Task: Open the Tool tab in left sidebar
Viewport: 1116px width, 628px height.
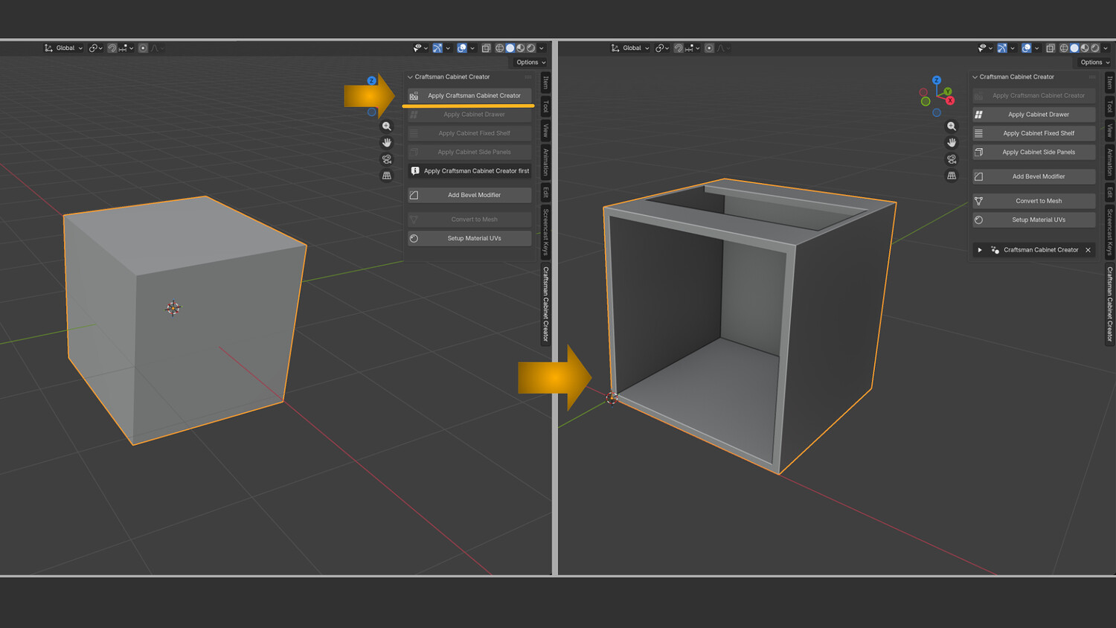Action: tap(545, 106)
